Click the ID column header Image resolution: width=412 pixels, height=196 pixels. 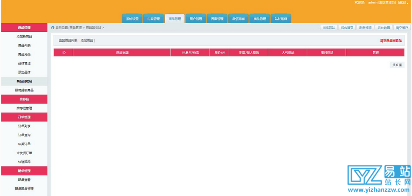(x=64, y=53)
